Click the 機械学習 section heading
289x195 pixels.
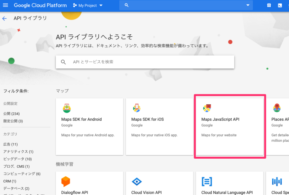[65, 164]
